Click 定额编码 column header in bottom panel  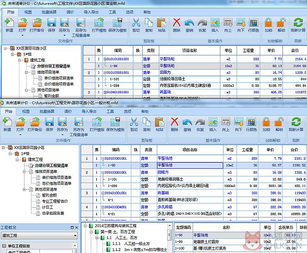pyautogui.click(x=183, y=228)
